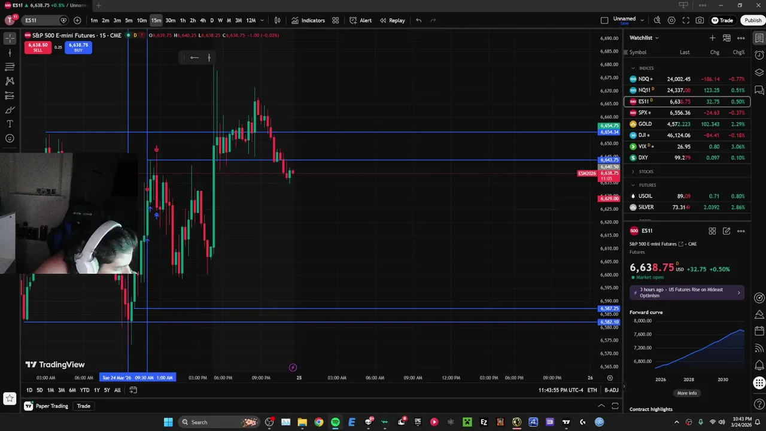766x431 pixels.
Task: Open the Indicators dialog
Action: pyautogui.click(x=308, y=20)
